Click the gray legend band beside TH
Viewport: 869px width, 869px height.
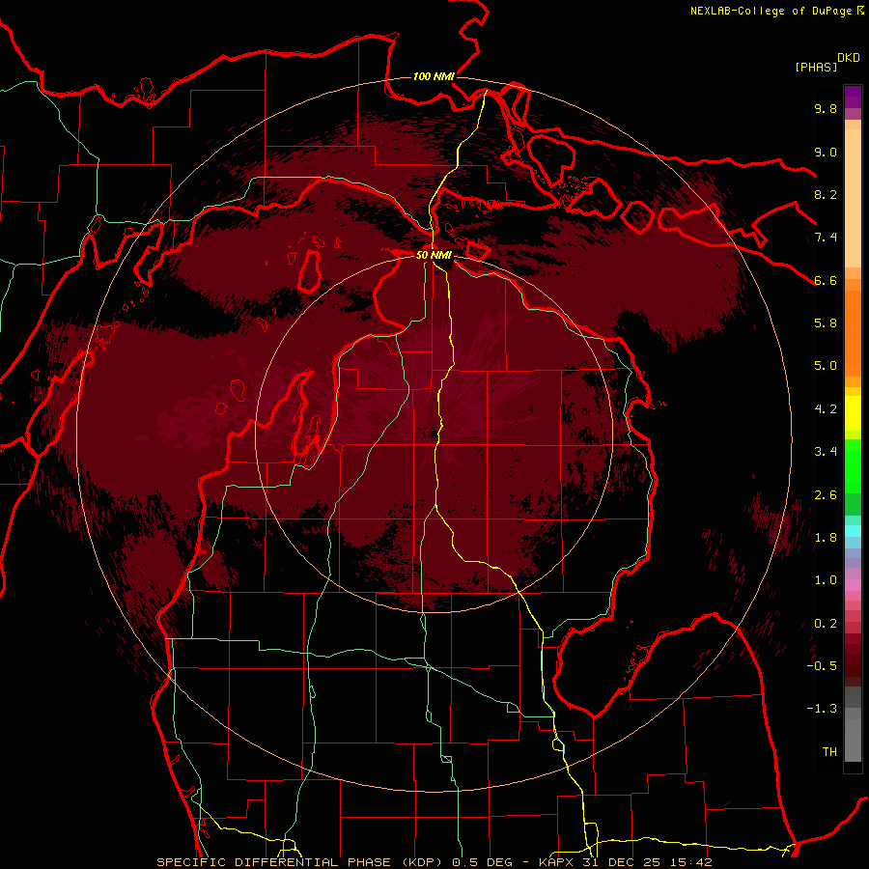[853, 740]
